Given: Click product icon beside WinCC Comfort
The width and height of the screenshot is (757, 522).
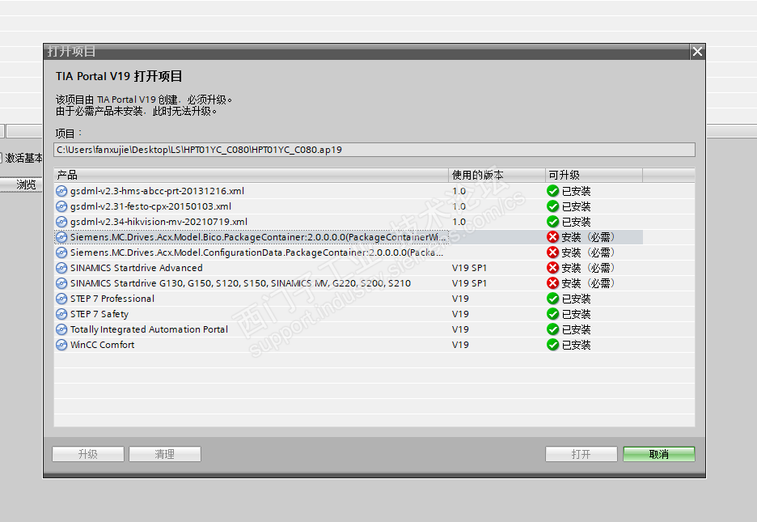Looking at the screenshot, I should pos(61,345).
